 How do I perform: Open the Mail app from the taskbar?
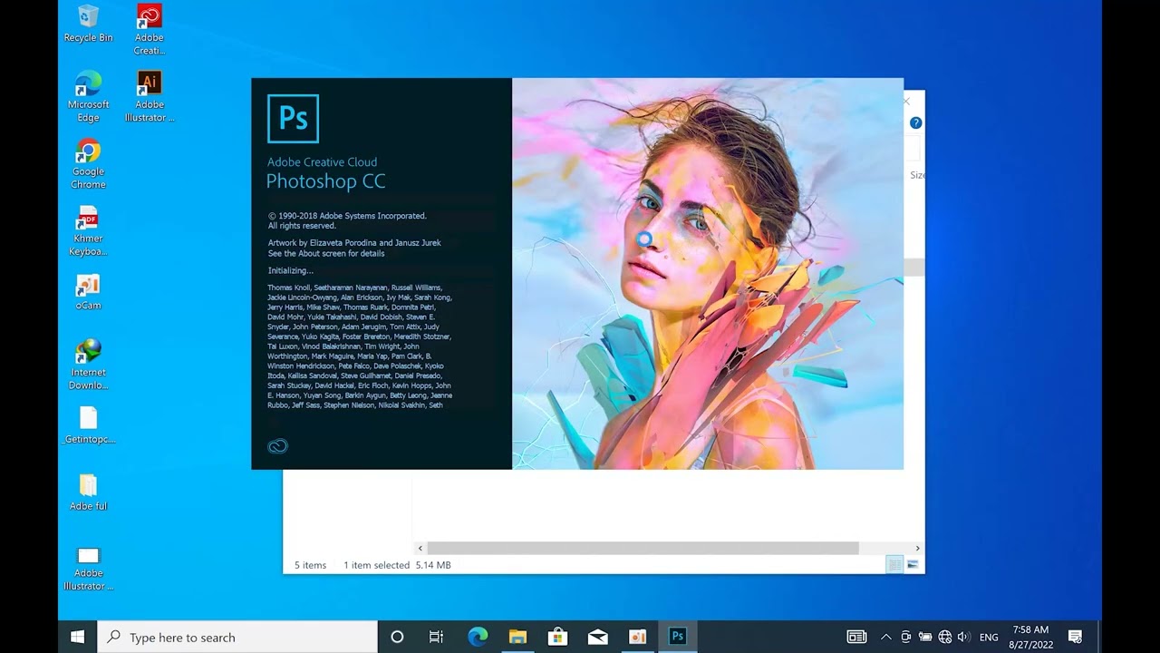click(x=597, y=637)
